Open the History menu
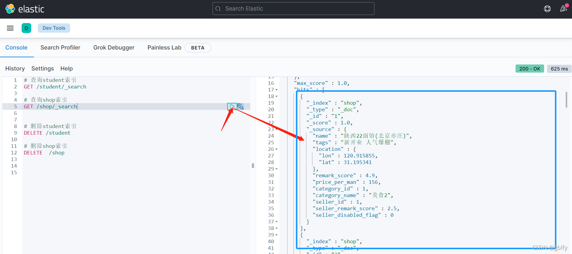 pos(15,69)
